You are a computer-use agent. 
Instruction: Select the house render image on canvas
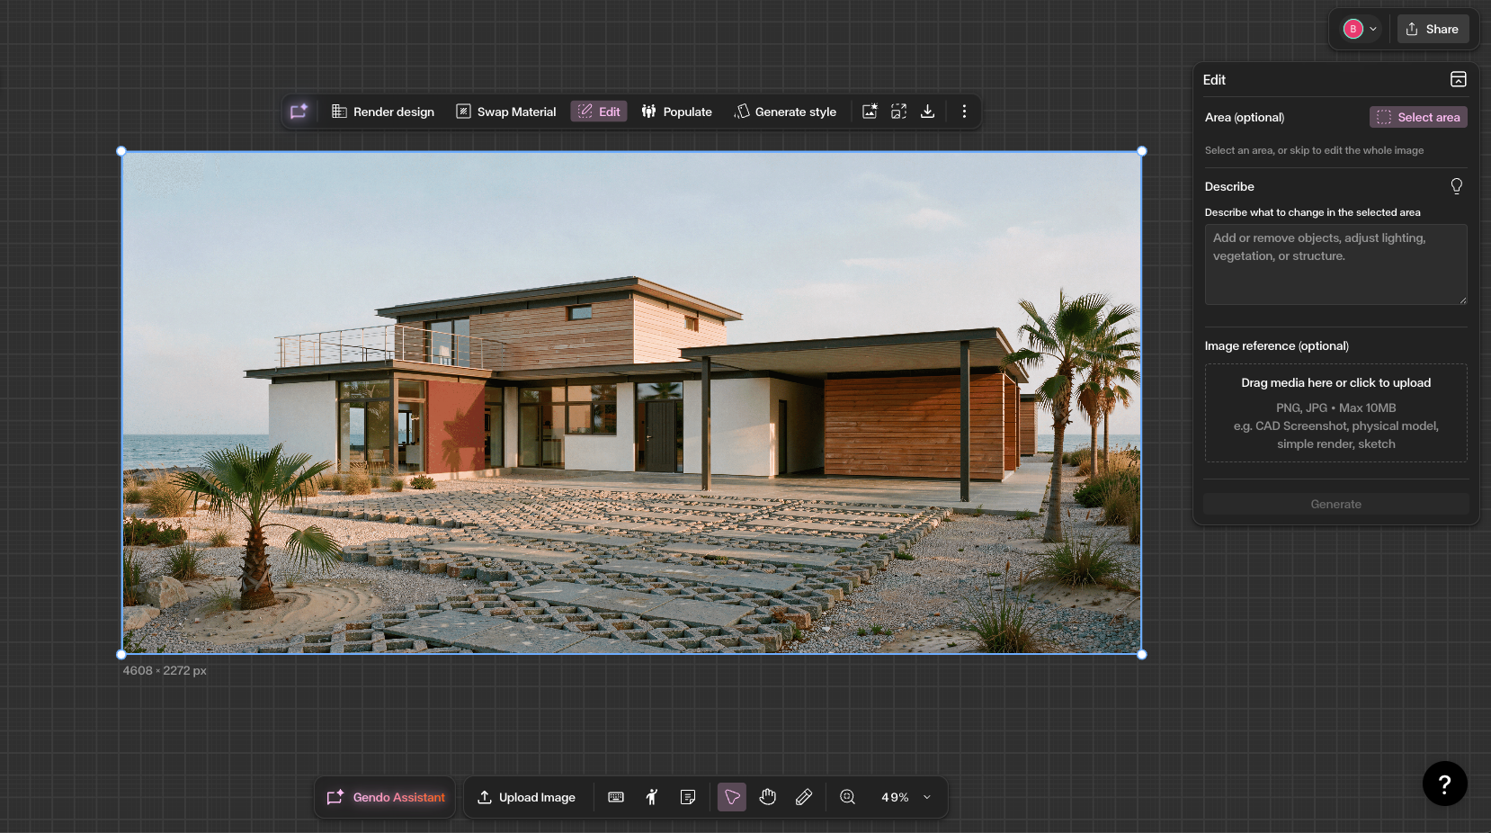click(x=631, y=402)
